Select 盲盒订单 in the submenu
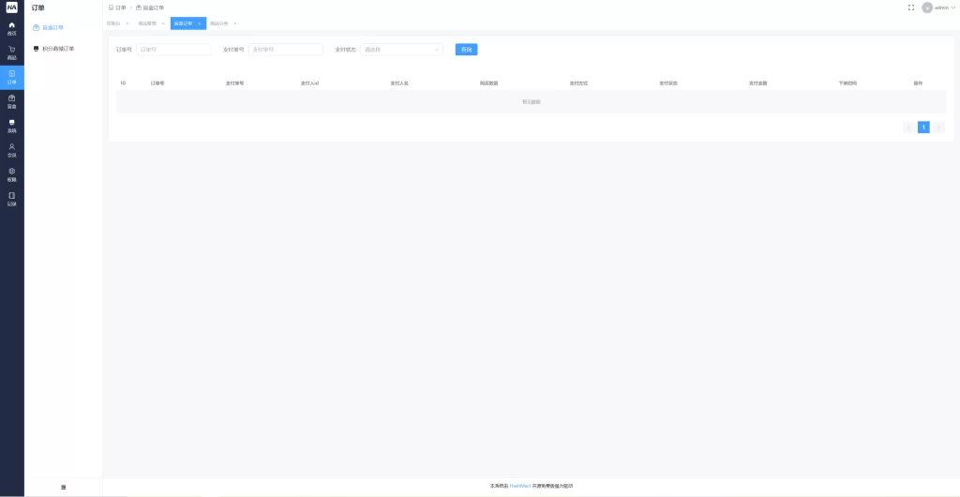This screenshot has height=497, width=960. click(x=53, y=27)
